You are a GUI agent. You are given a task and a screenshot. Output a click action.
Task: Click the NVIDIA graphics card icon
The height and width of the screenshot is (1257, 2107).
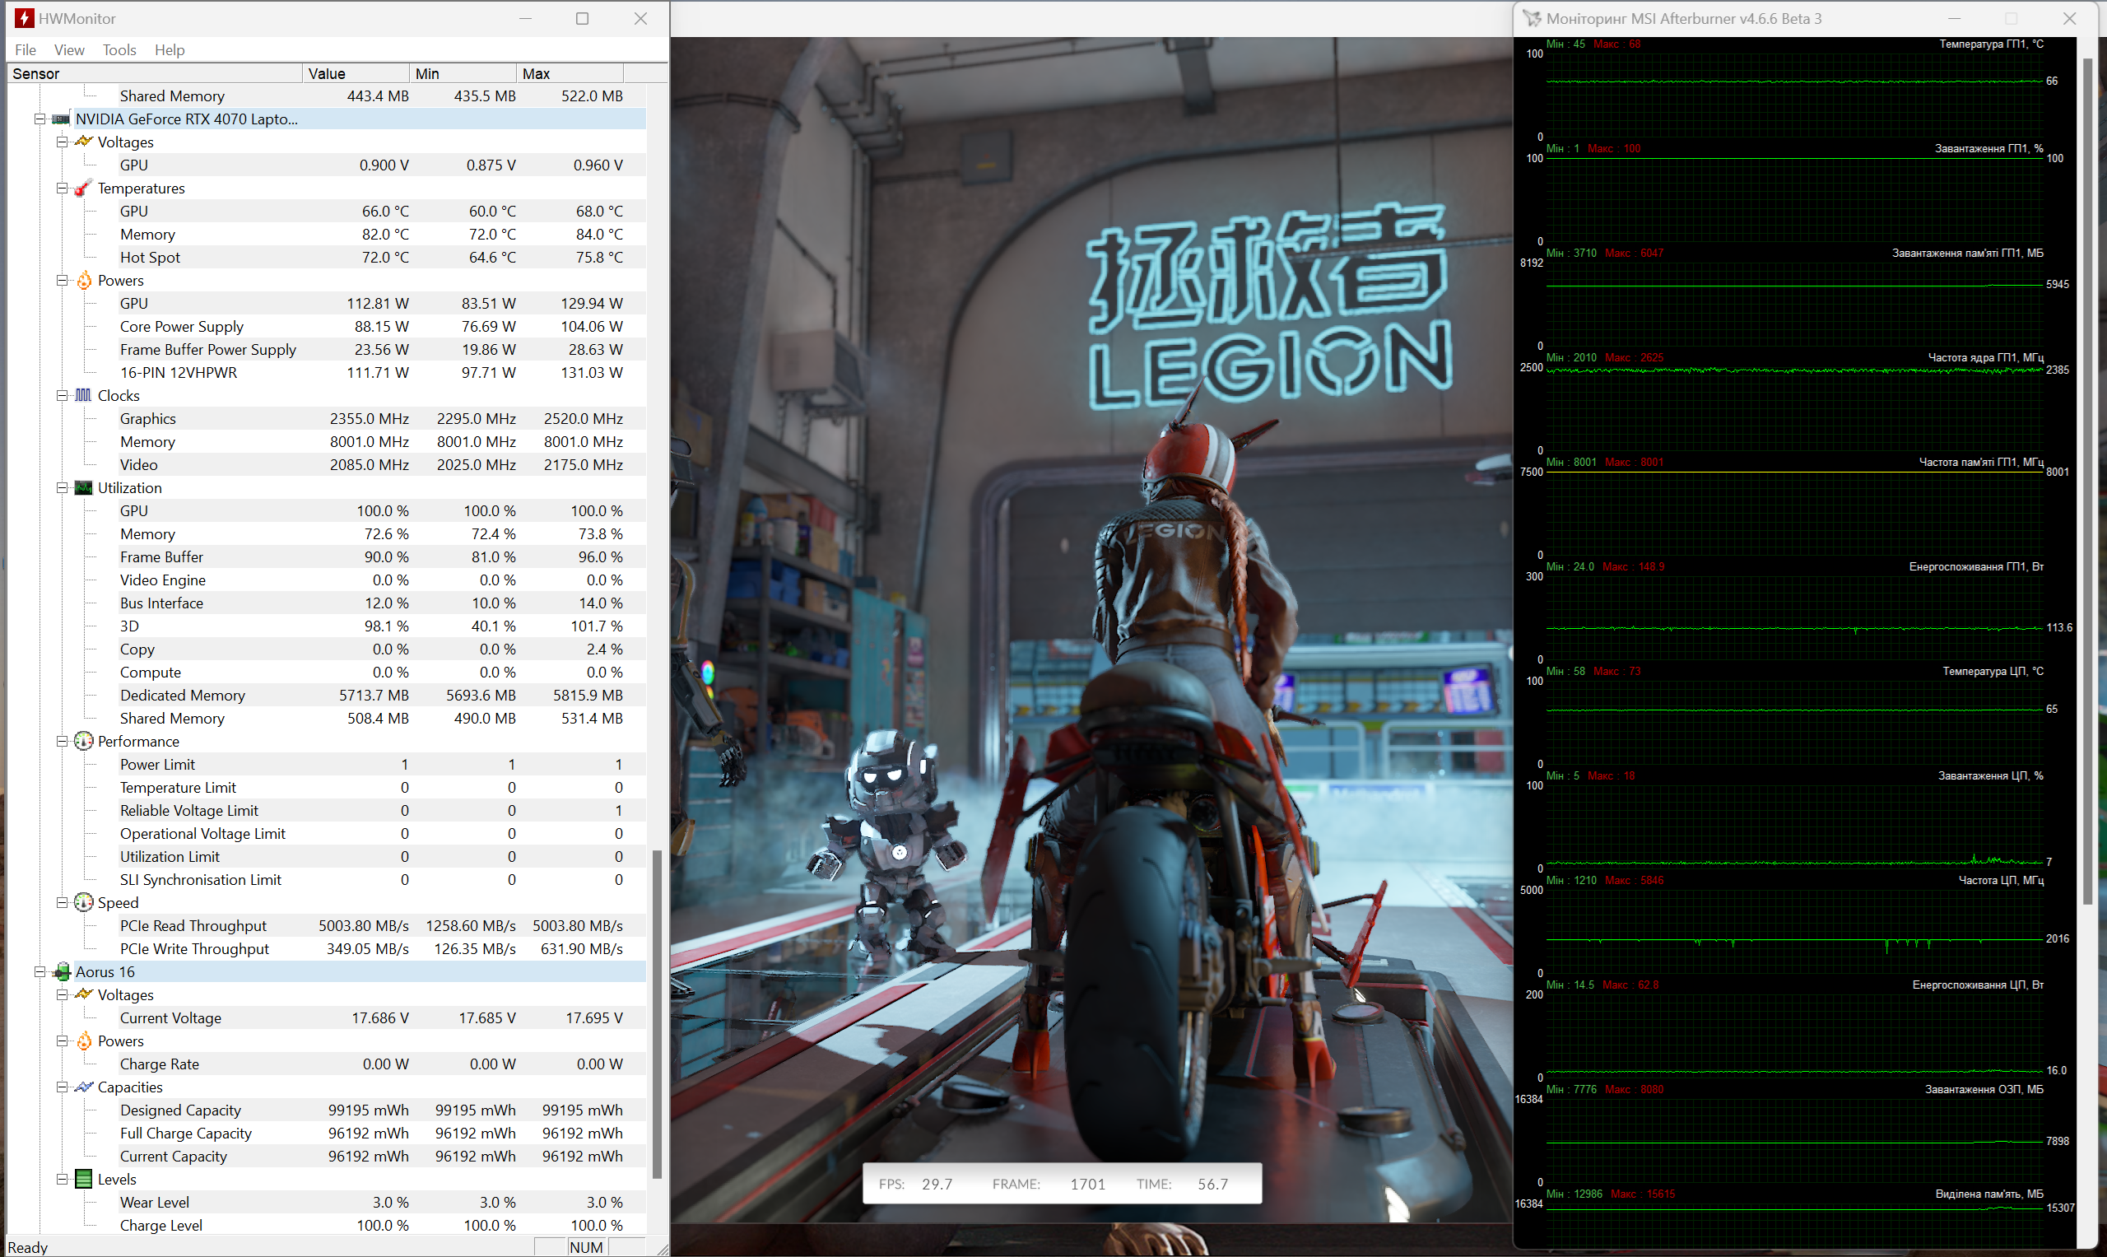click(61, 119)
